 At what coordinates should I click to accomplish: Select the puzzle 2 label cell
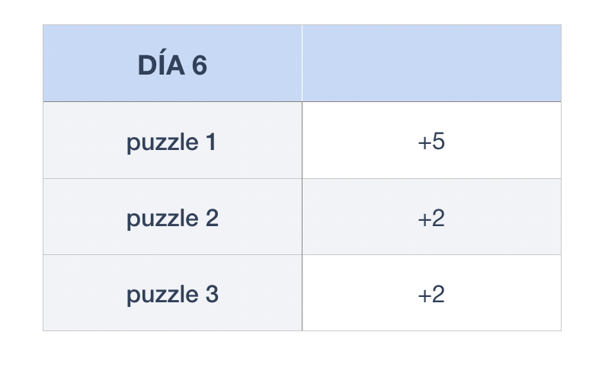(x=172, y=218)
